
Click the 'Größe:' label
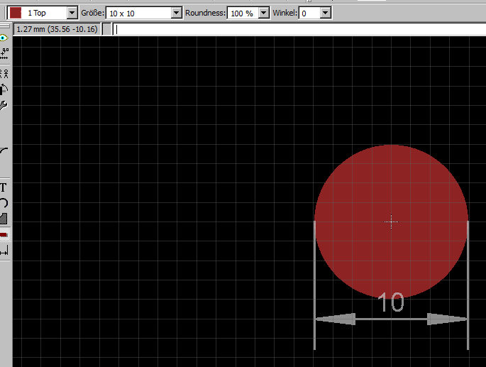(92, 13)
